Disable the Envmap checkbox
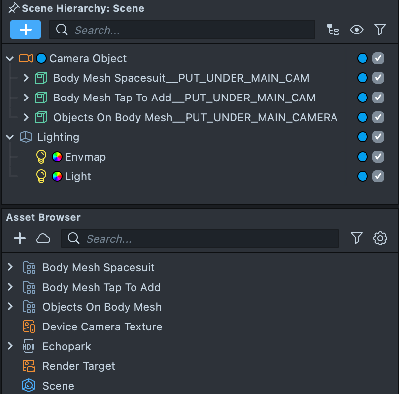This screenshot has width=399, height=394. [378, 157]
